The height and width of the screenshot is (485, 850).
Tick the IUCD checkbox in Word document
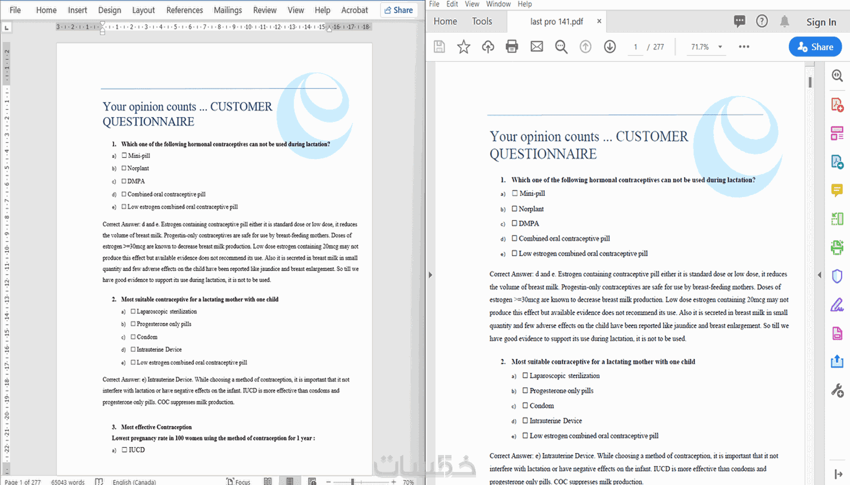click(124, 449)
